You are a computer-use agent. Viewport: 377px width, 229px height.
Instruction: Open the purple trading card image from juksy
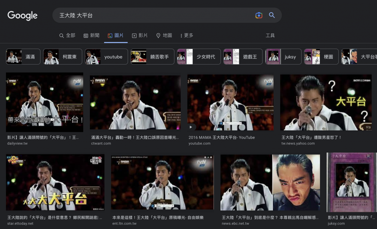pyautogui.click(x=351, y=182)
